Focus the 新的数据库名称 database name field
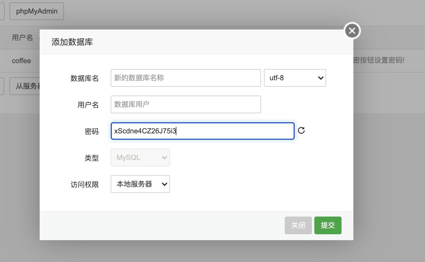This screenshot has width=425, height=262. (186, 78)
